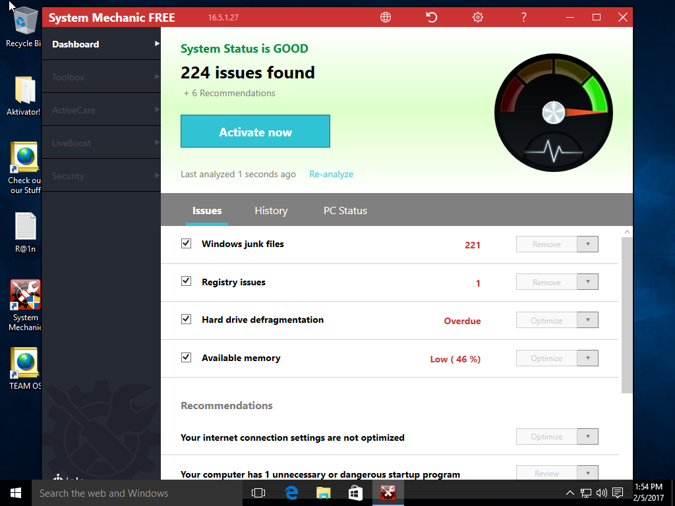
Task: Open the Aktivator! folder on desktop
Action: point(24,96)
